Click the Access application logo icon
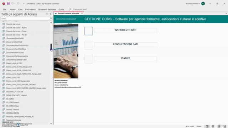 [x=4, y=4]
